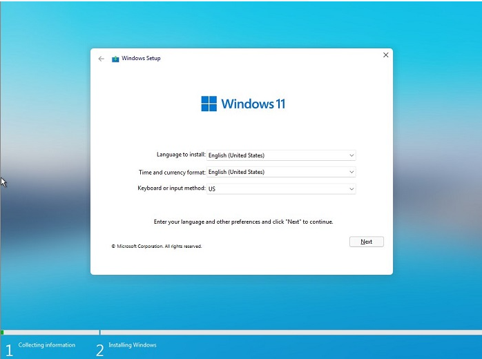The image size is (482, 359).
Task: Click the "Enter your language" instruction text
Action: point(243,222)
